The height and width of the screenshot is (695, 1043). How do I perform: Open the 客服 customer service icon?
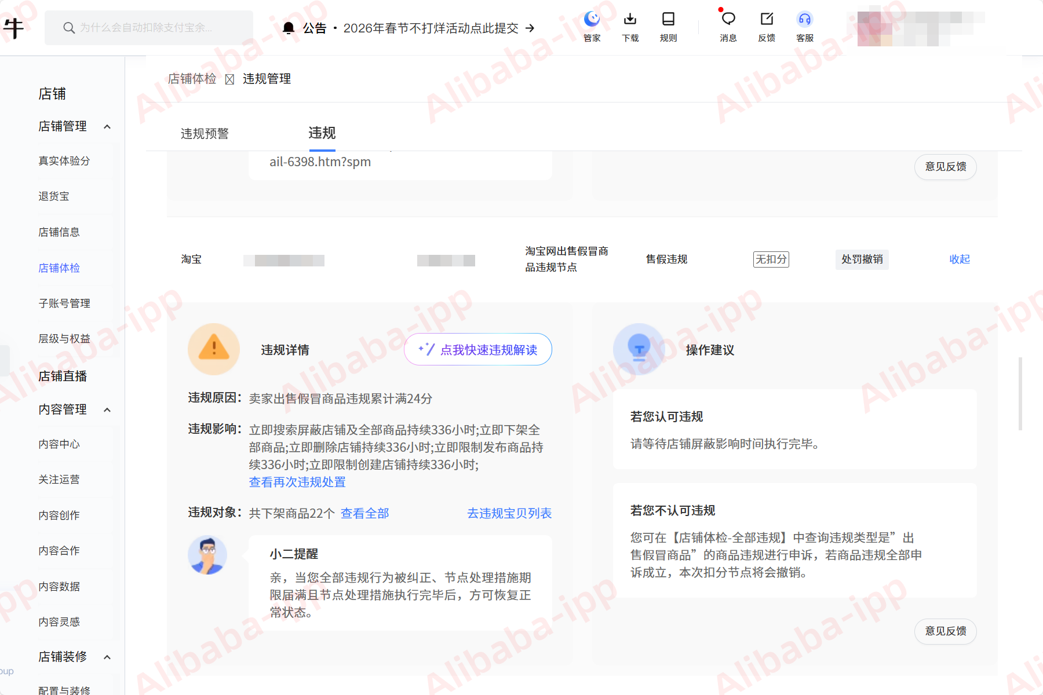(x=805, y=27)
